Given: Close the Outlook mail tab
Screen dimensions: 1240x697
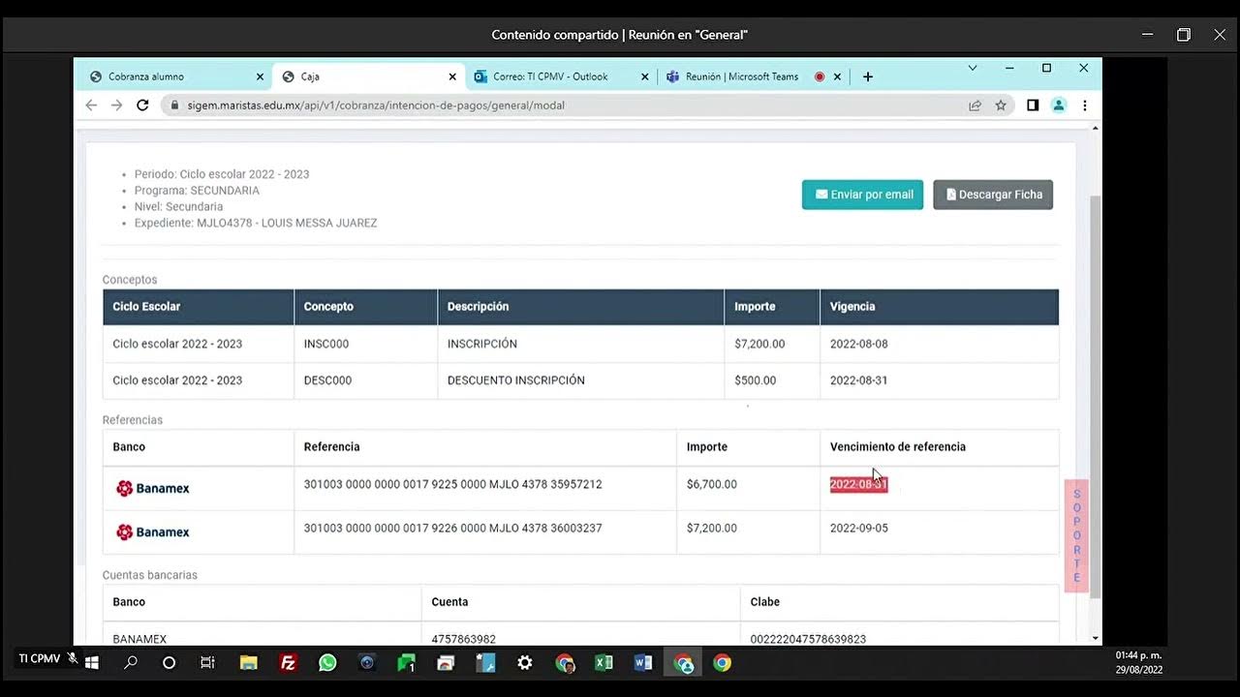Looking at the screenshot, I should coord(645,76).
